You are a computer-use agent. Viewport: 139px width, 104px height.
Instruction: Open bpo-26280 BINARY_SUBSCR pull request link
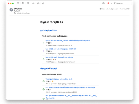(x=68, y=41)
